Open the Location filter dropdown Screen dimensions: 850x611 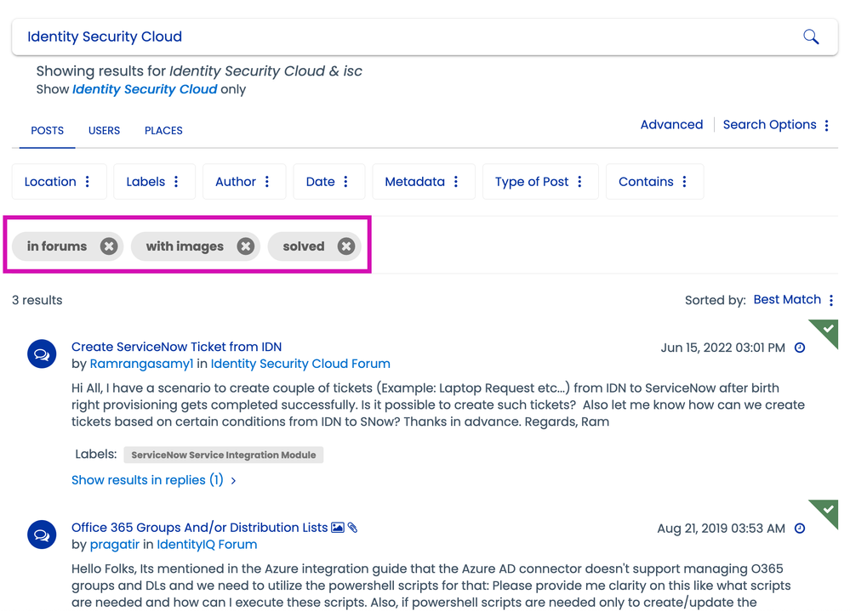coord(58,182)
